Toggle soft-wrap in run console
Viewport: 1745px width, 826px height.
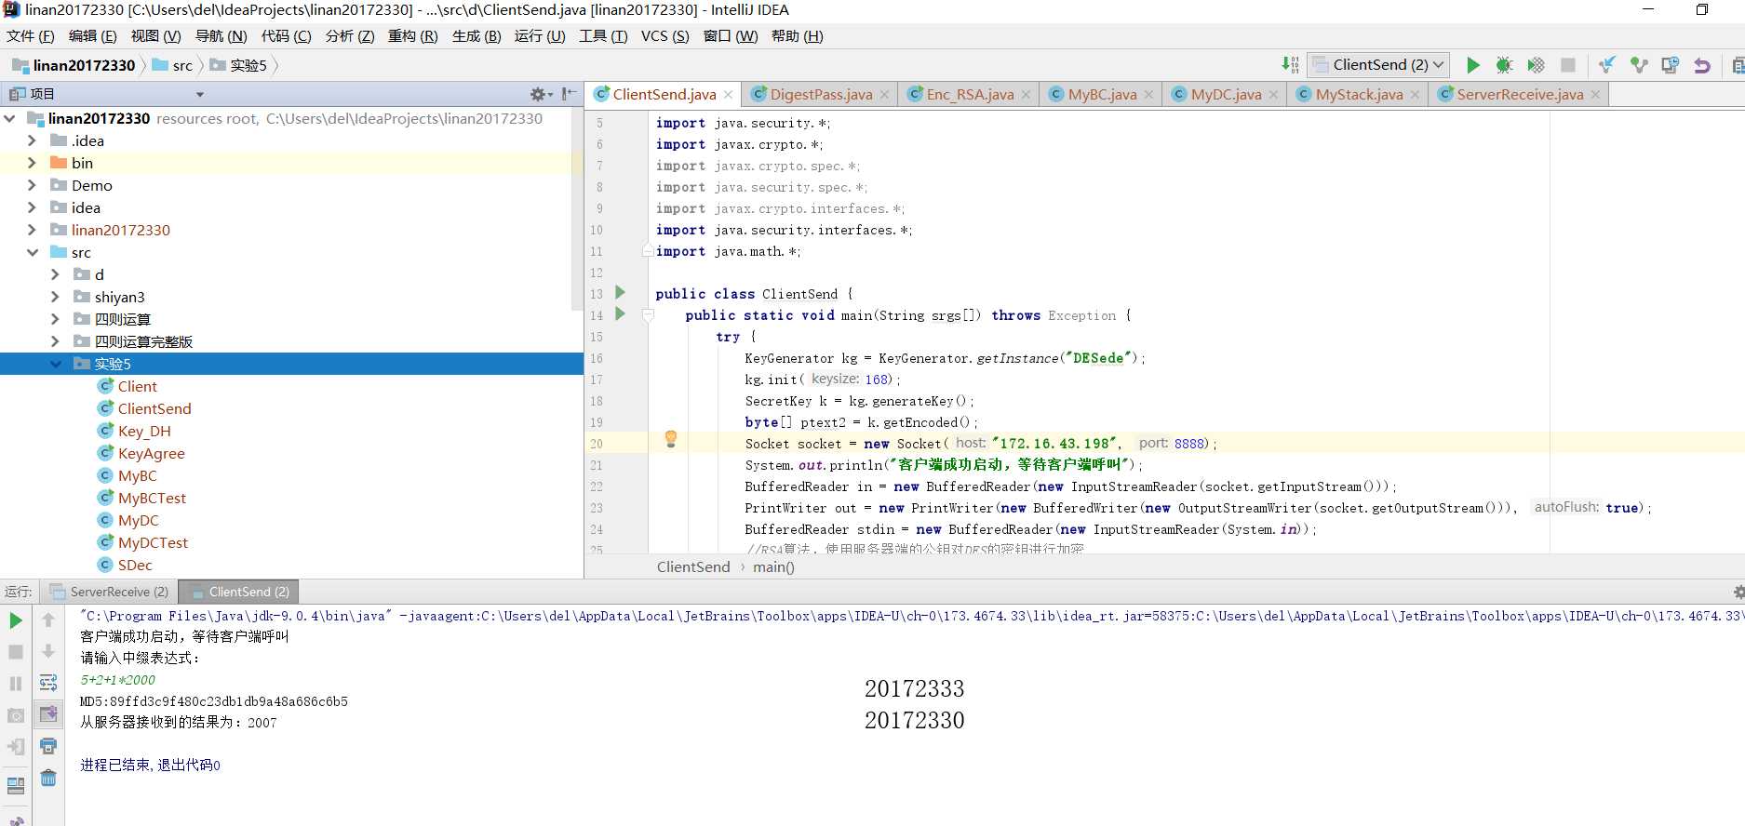48,683
